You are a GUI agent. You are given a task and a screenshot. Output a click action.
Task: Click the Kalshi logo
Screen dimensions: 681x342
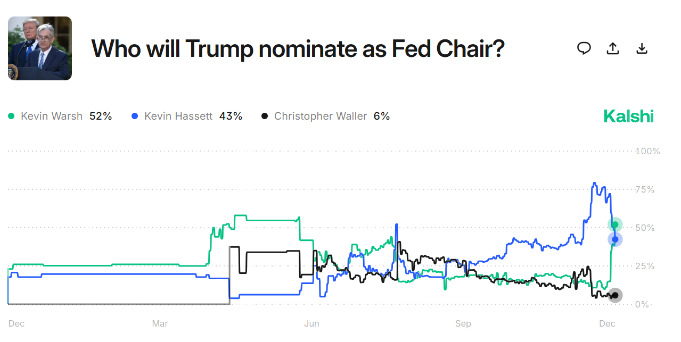pyautogui.click(x=628, y=115)
